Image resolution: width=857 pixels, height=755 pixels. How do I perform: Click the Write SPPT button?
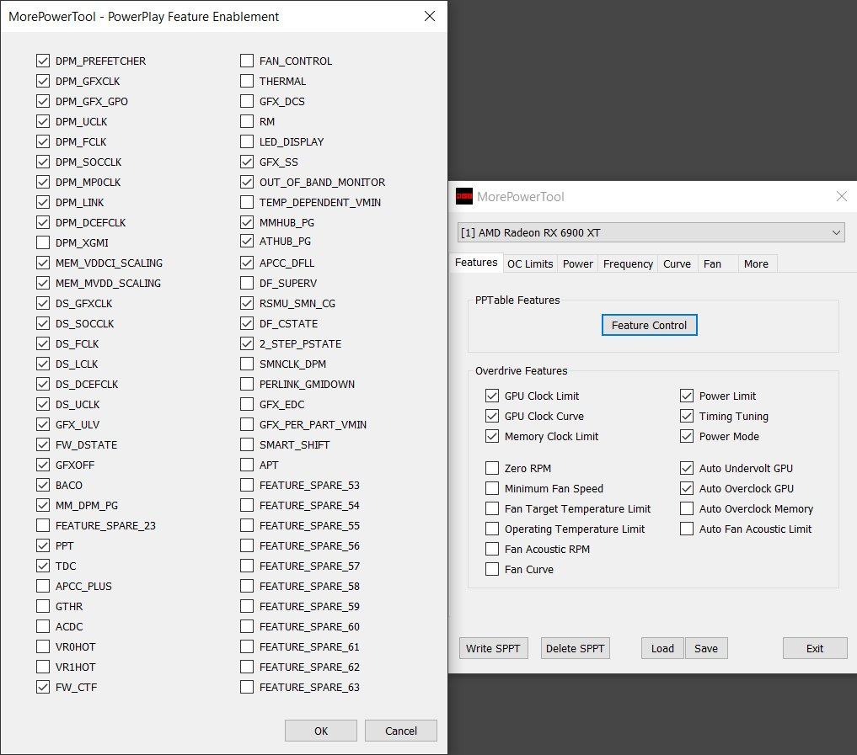[x=493, y=648]
